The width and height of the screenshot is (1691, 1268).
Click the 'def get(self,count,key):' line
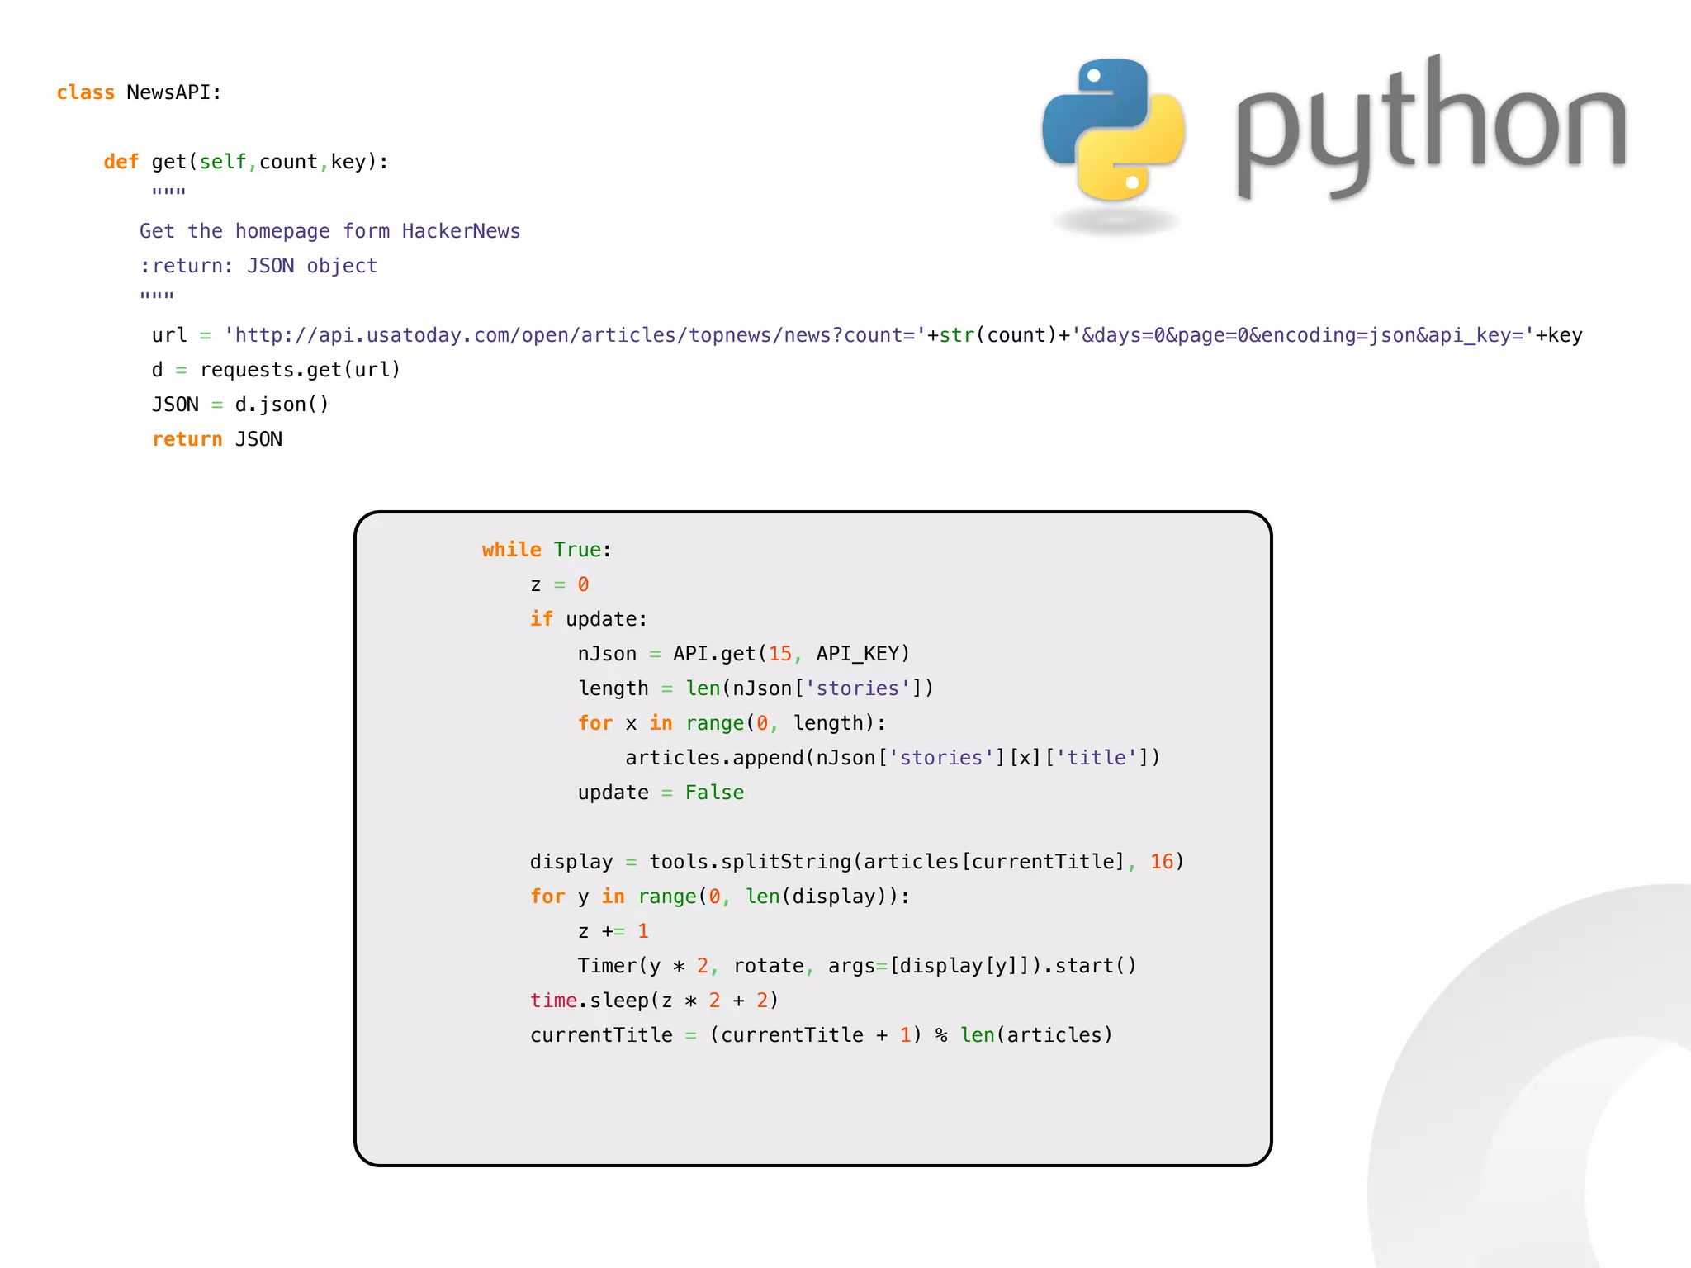246,162
